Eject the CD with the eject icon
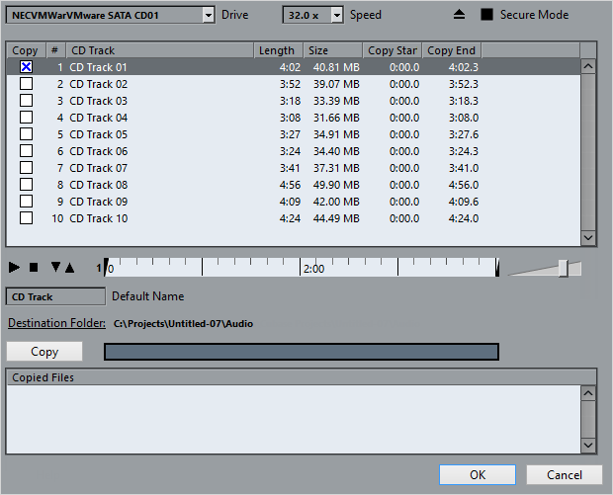Viewport: 613px width, 495px height. click(x=459, y=15)
